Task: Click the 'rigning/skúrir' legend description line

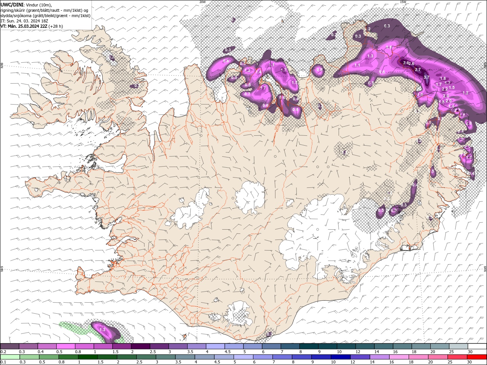Action: pos(44,10)
